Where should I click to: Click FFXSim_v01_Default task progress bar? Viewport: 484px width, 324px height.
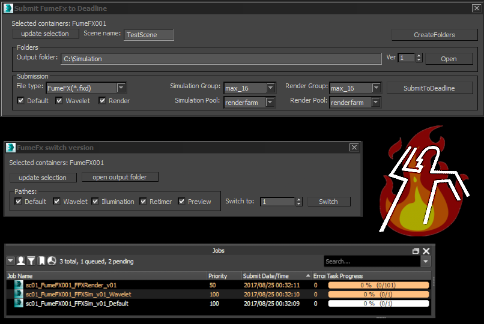point(378,304)
